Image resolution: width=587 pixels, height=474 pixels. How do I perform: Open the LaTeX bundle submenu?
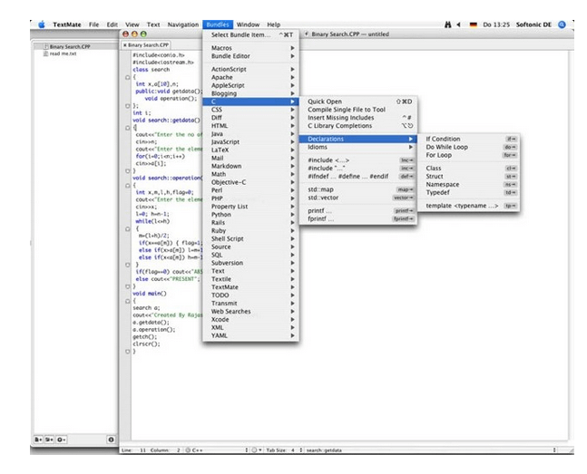pyautogui.click(x=250, y=150)
